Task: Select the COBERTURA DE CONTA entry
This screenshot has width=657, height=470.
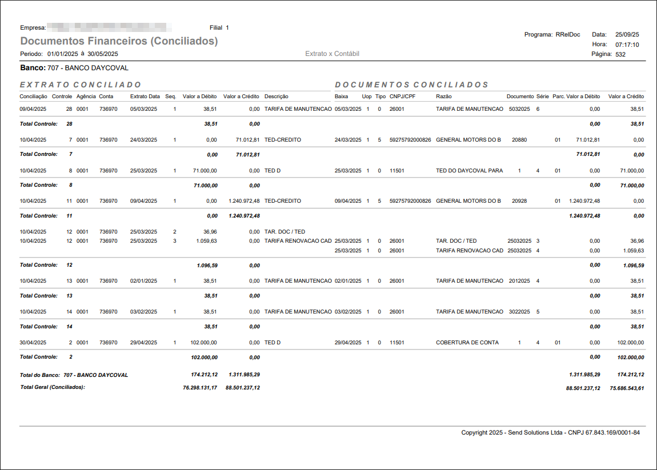Action: click(467, 343)
